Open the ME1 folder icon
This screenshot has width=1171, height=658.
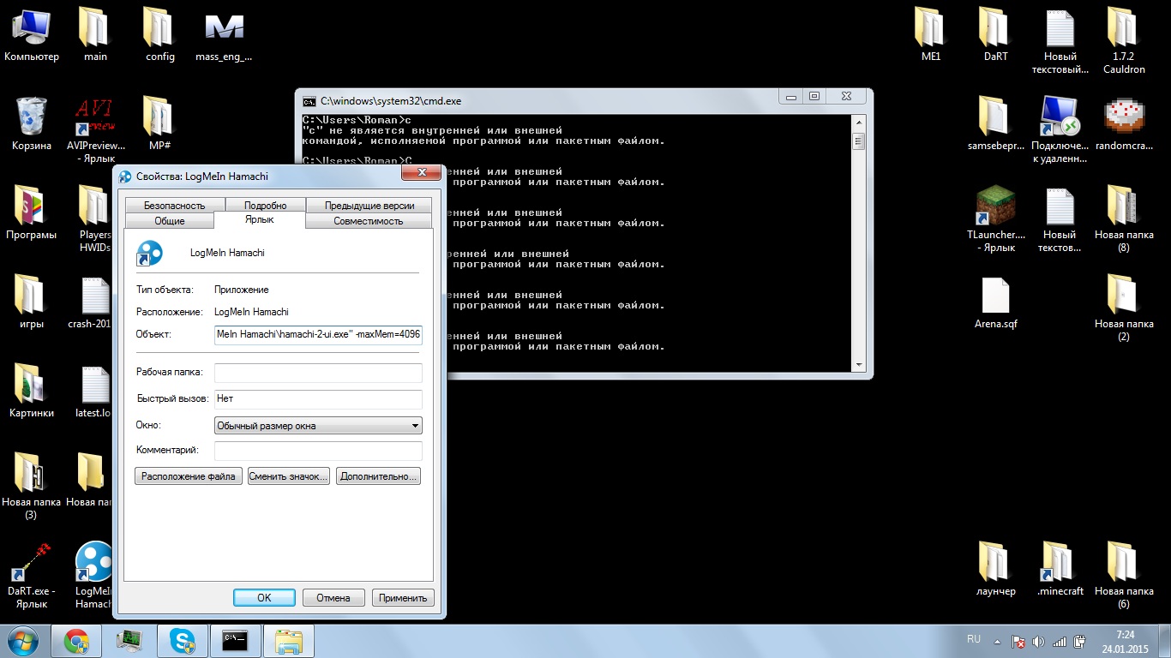(x=930, y=34)
